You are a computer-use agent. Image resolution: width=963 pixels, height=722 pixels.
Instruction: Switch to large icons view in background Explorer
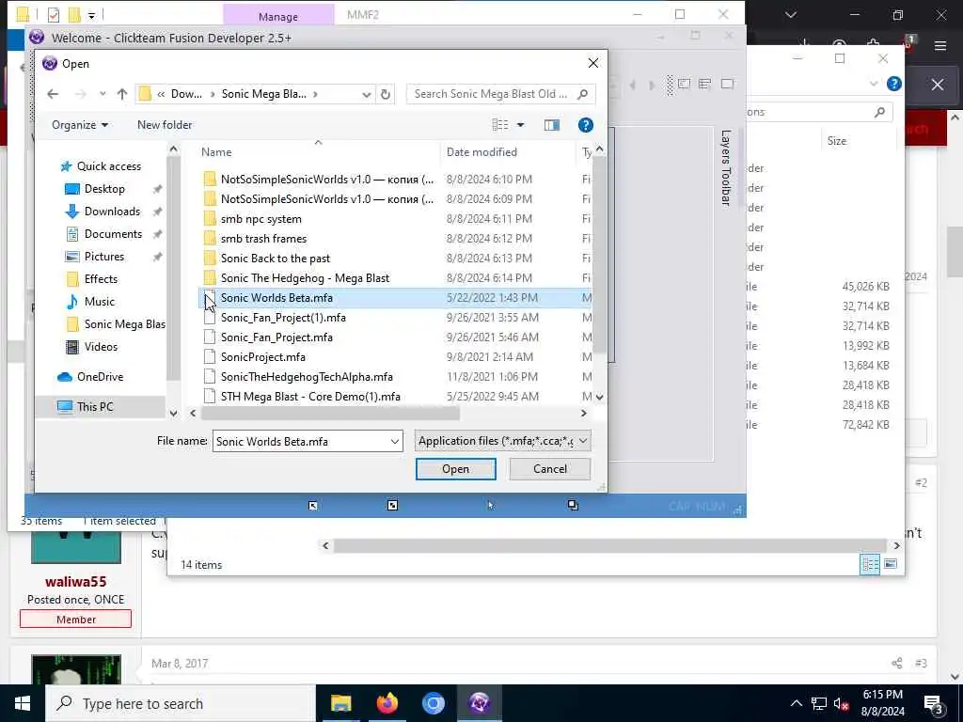(890, 564)
